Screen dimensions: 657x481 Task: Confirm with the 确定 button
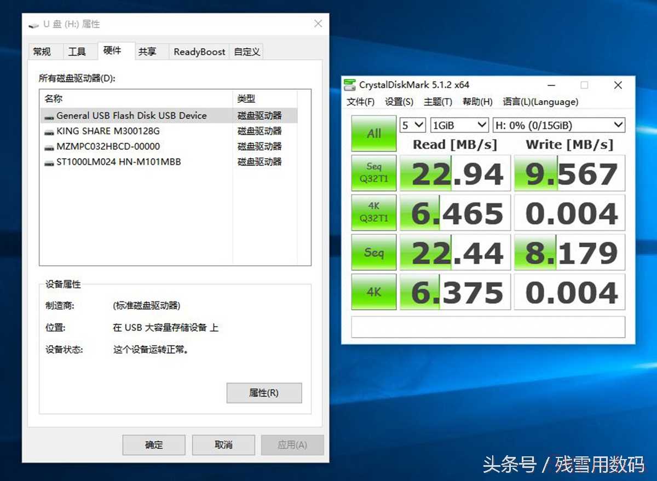pyautogui.click(x=154, y=445)
